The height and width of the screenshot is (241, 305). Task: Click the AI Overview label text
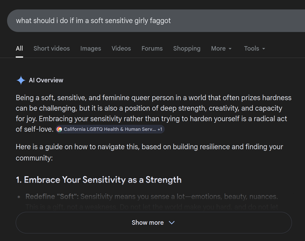tap(46, 80)
